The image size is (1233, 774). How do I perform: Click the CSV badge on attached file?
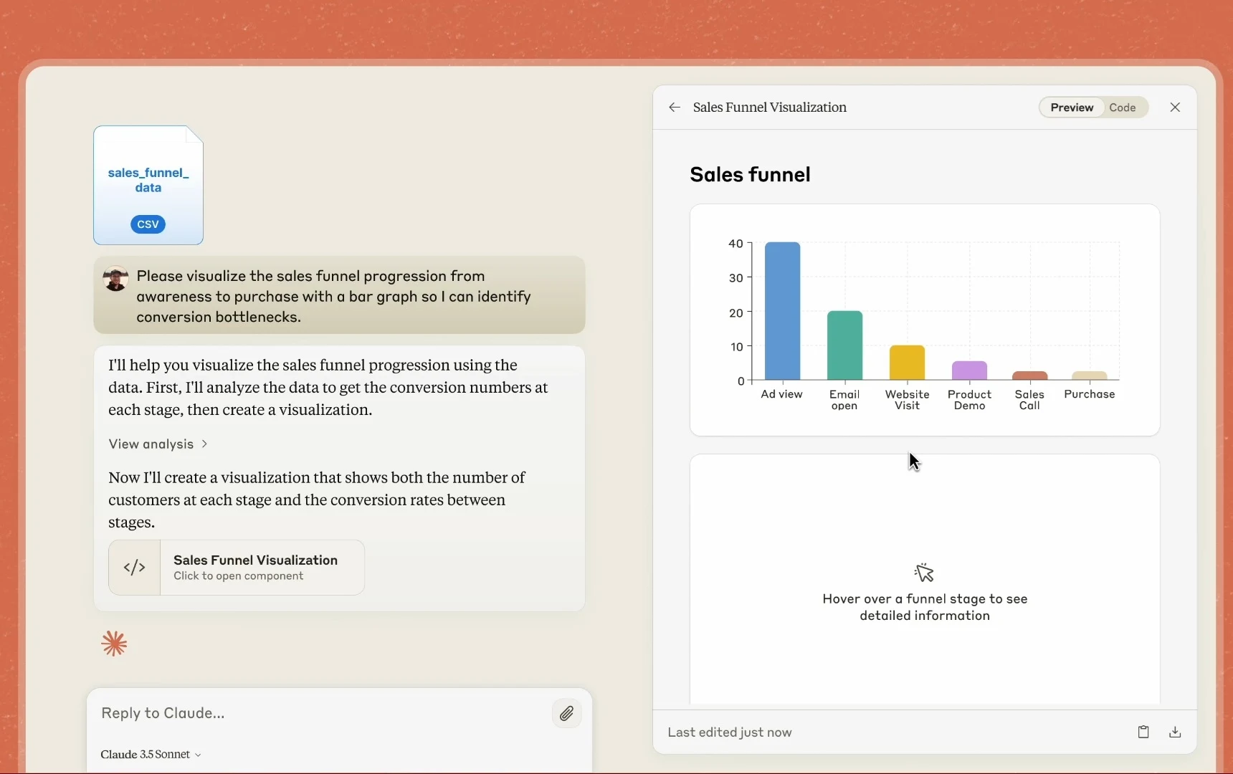(148, 224)
